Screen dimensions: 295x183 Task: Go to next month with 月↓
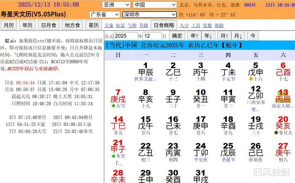pyautogui.click(x=238, y=36)
